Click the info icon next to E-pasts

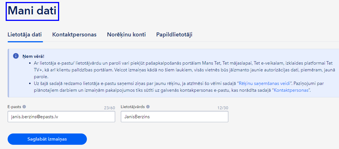(24, 106)
